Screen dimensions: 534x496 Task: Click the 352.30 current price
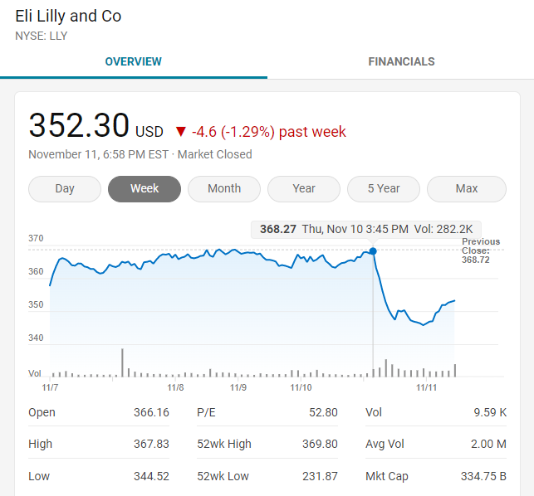[x=79, y=125]
